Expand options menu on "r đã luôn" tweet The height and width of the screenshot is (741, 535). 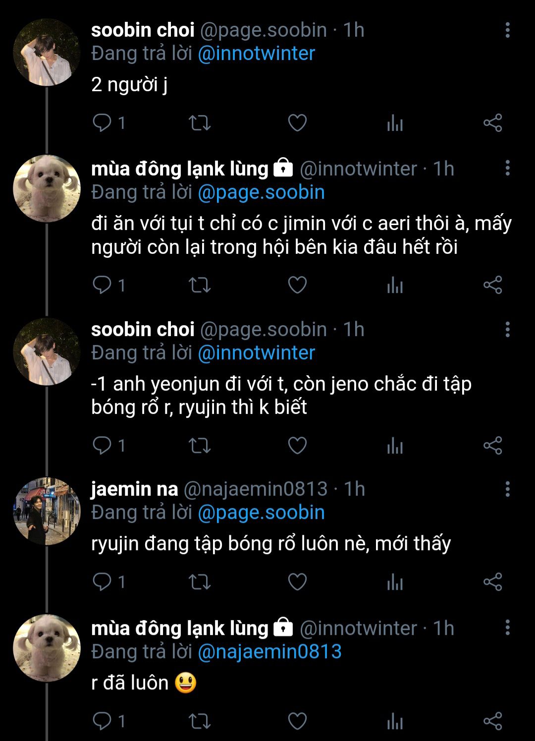click(507, 628)
